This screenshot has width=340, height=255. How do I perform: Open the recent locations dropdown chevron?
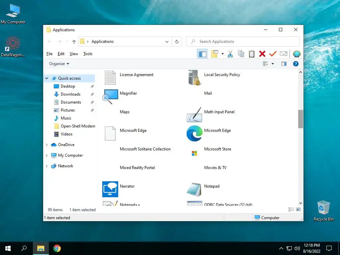[67, 42]
